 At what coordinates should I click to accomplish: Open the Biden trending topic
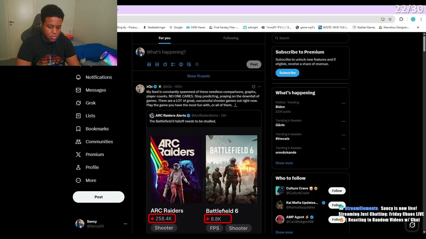pyautogui.click(x=280, y=107)
